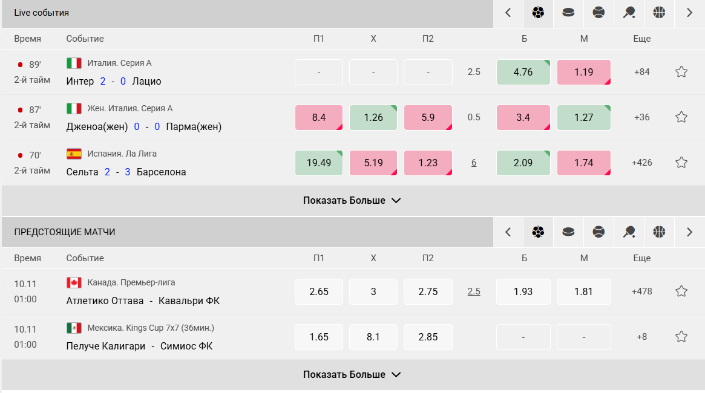
Task: Click previous arrow in ПРЕДСТОЯЩИЕ МАТЧИ header
Action: [x=508, y=232]
